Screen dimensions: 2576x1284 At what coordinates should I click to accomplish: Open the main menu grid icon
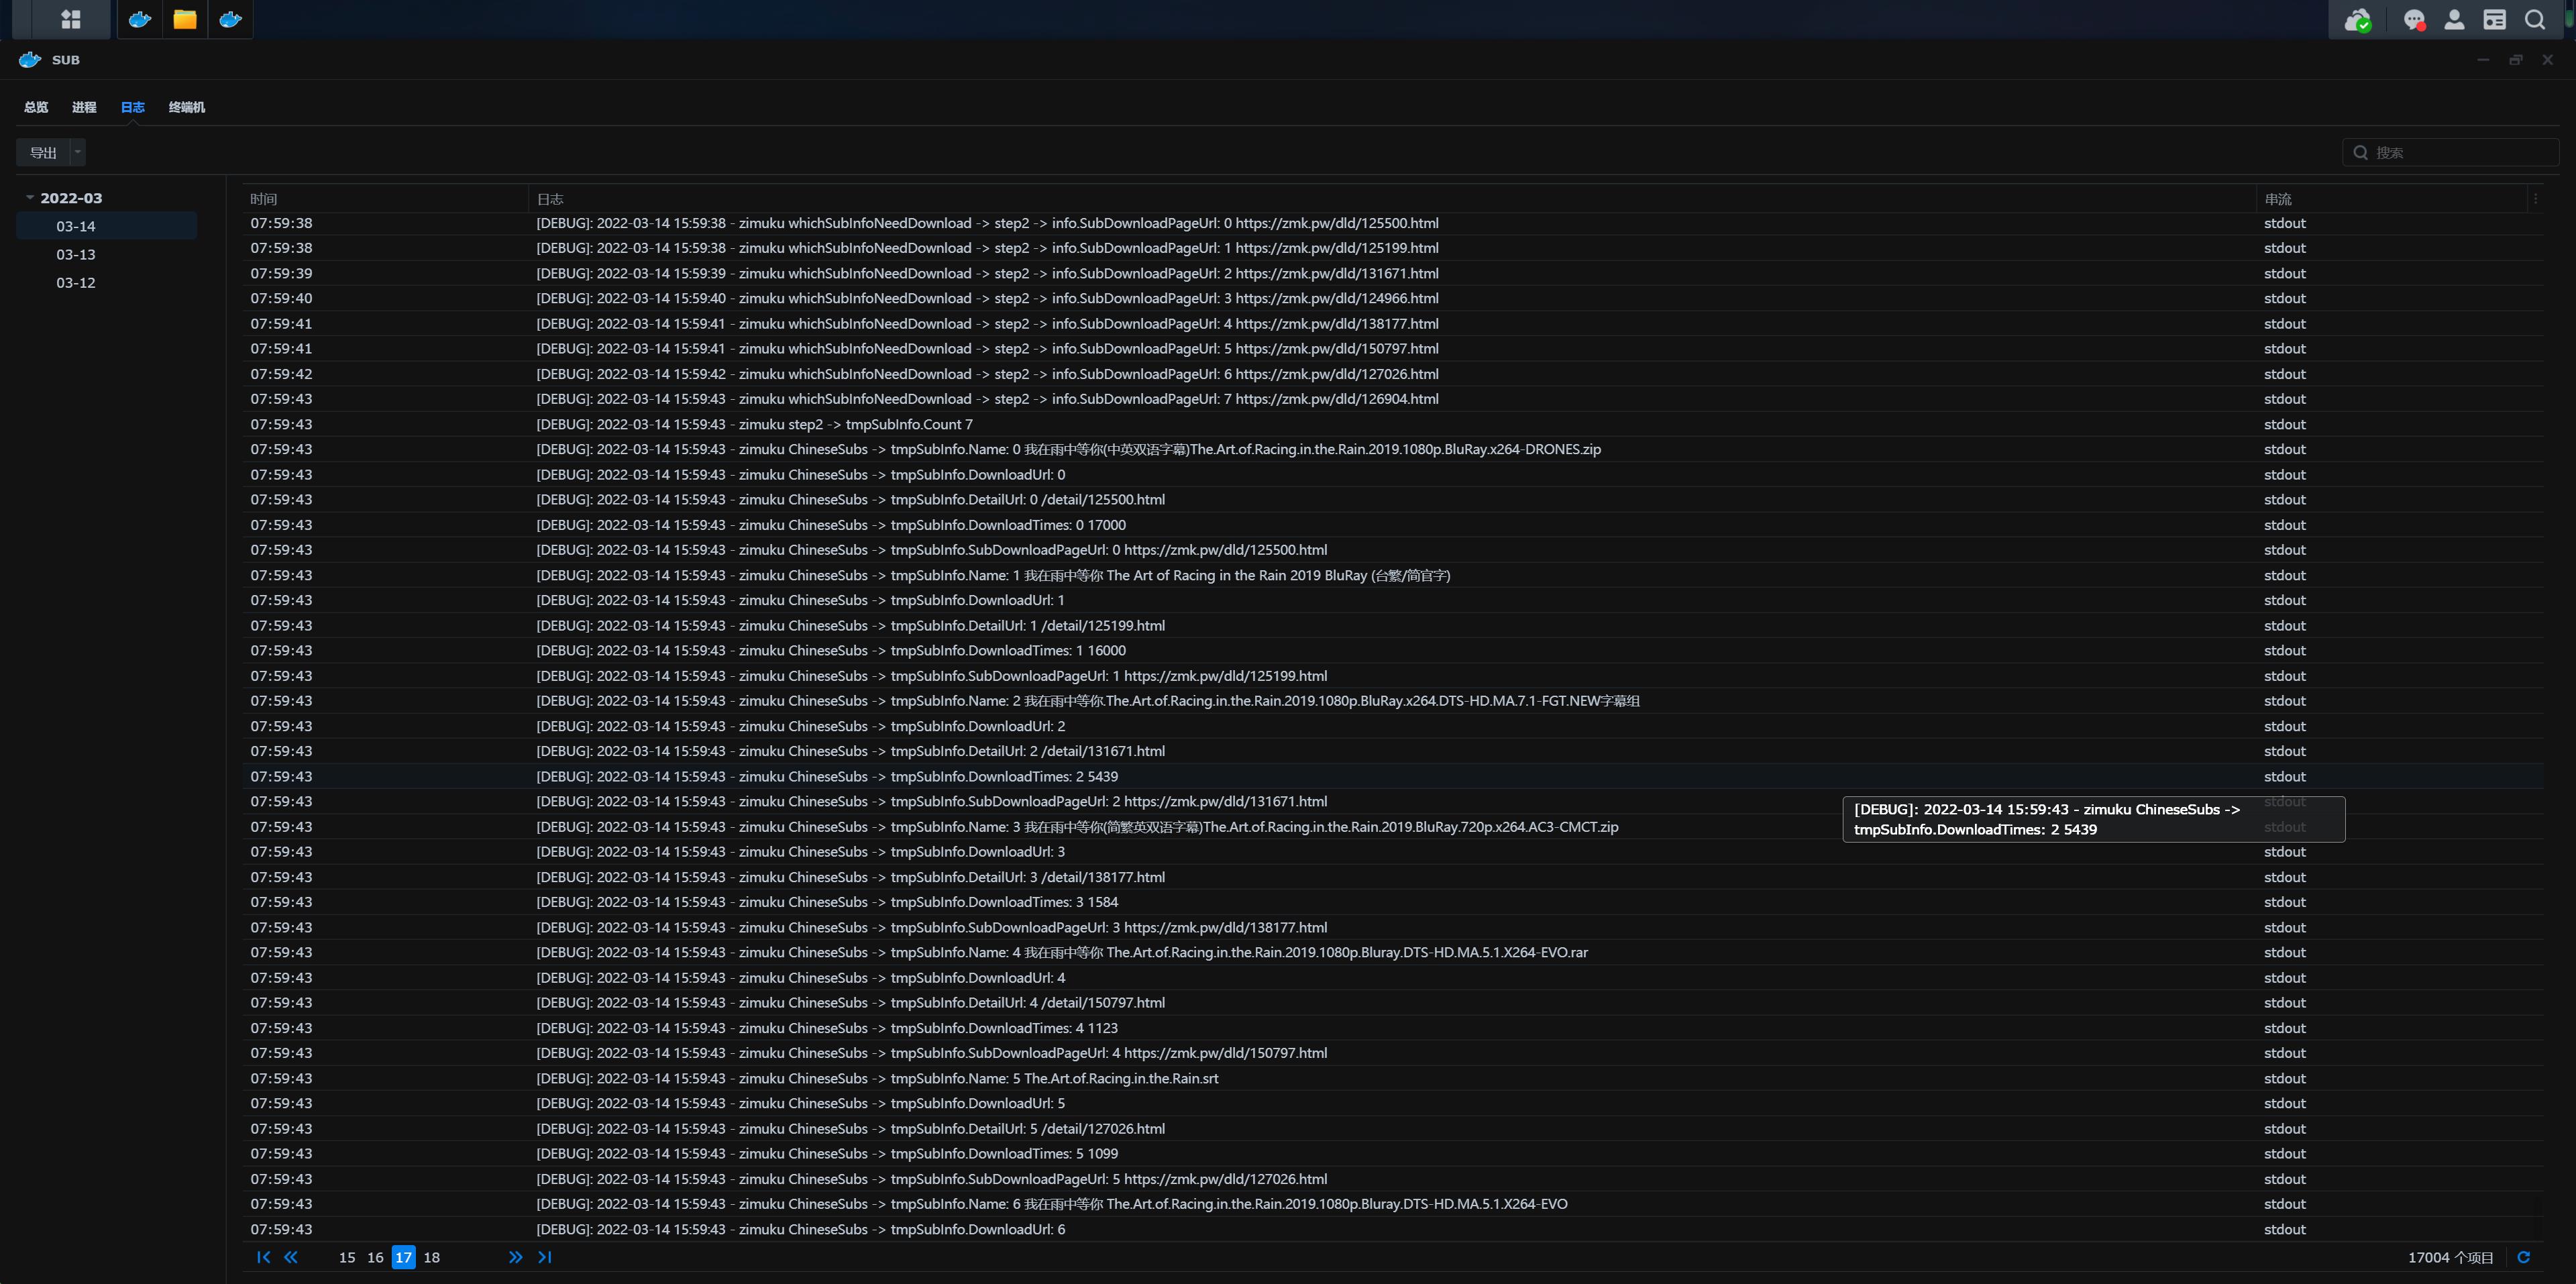[70, 19]
